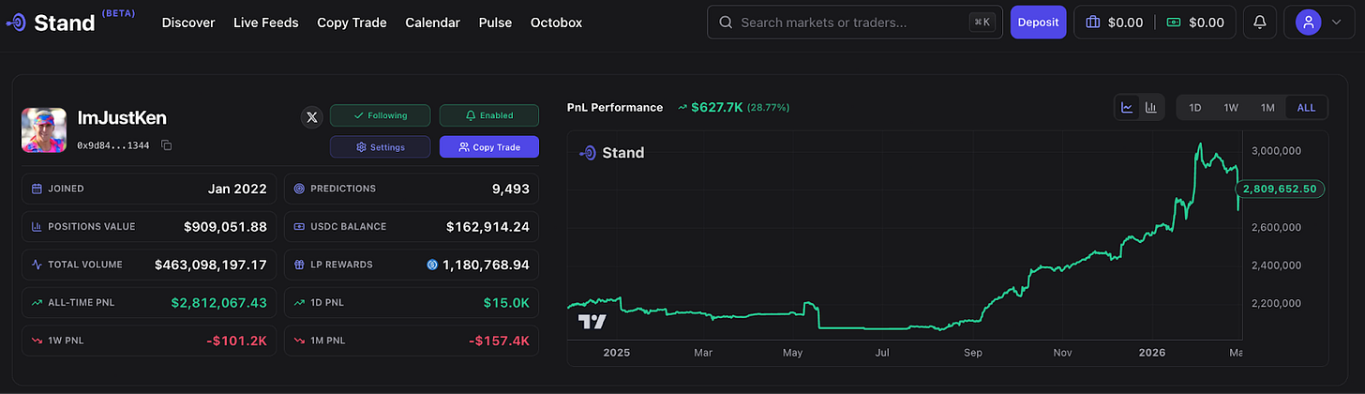Open Live Feeds page
The height and width of the screenshot is (394, 1365).
click(x=266, y=23)
